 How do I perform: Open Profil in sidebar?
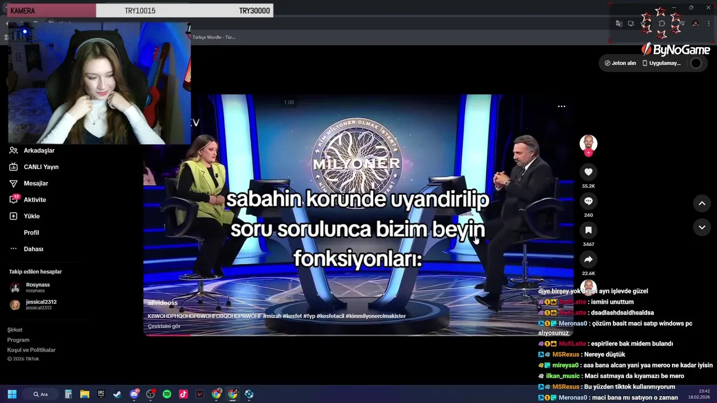click(x=31, y=232)
